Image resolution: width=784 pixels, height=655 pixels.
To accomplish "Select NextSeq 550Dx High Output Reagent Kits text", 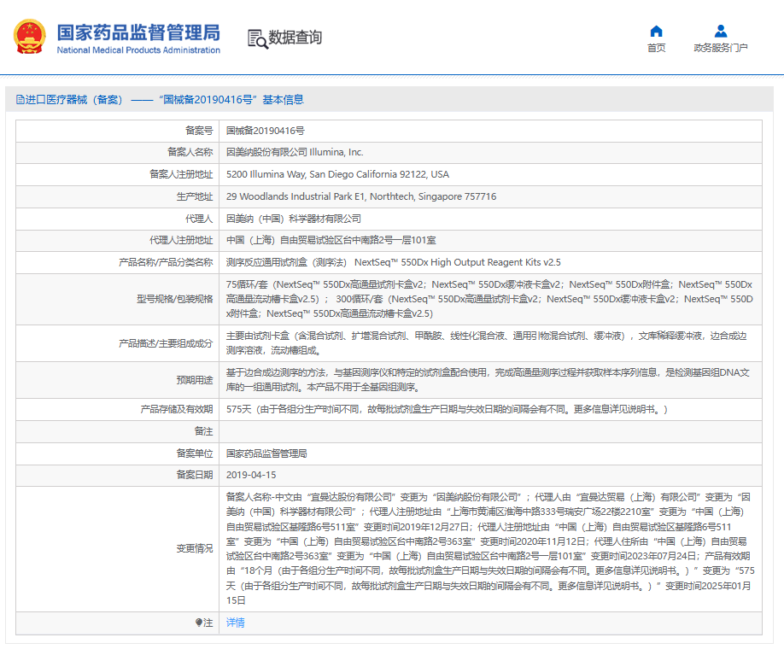I will pyautogui.click(x=458, y=262).
